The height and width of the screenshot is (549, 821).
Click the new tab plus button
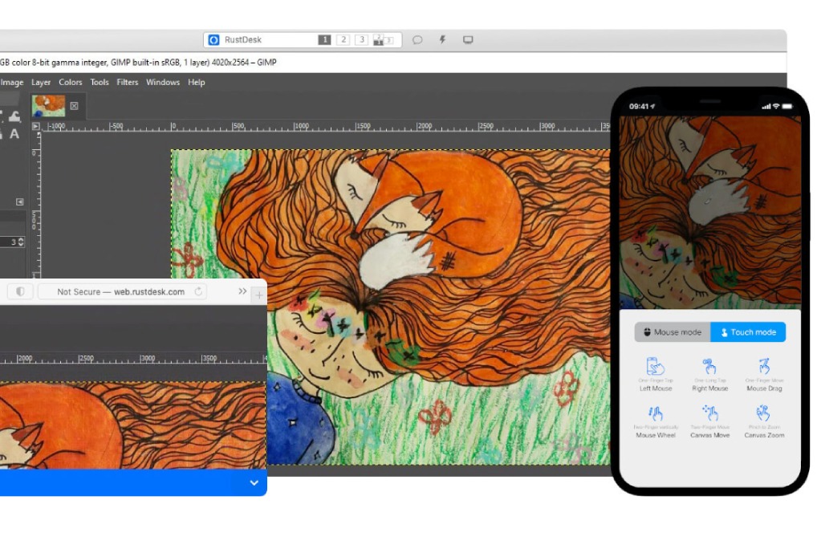(258, 295)
